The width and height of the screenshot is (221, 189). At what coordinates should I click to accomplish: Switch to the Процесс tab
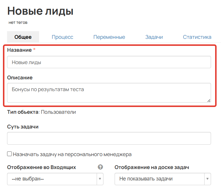(x=62, y=37)
